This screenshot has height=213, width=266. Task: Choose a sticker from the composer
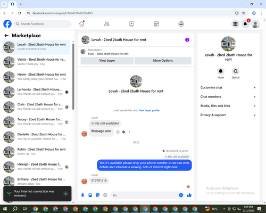[x=97, y=195]
